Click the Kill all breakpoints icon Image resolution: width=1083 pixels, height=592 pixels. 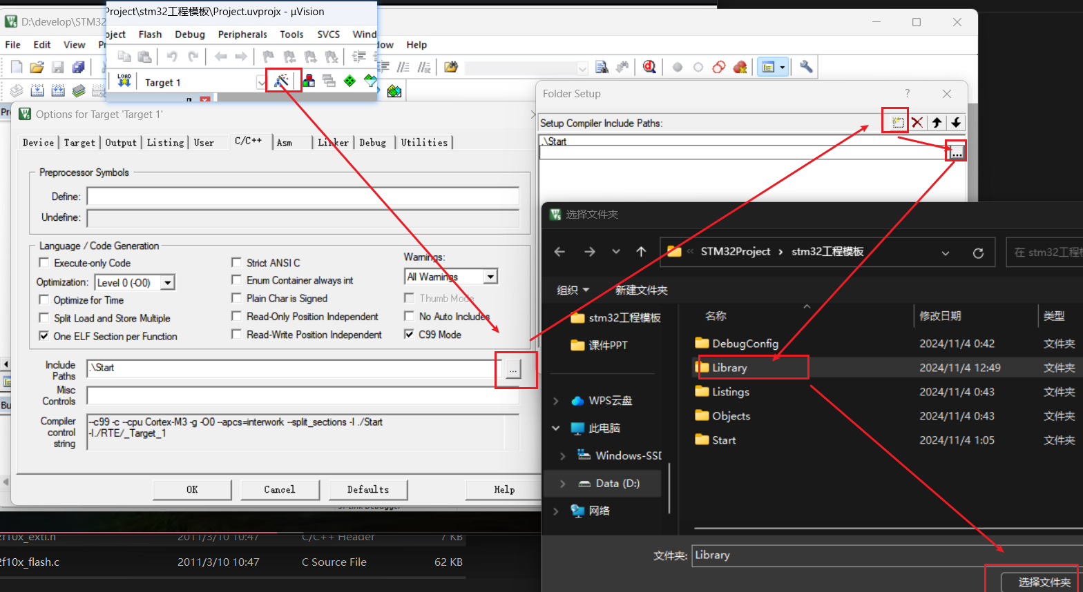pos(740,67)
